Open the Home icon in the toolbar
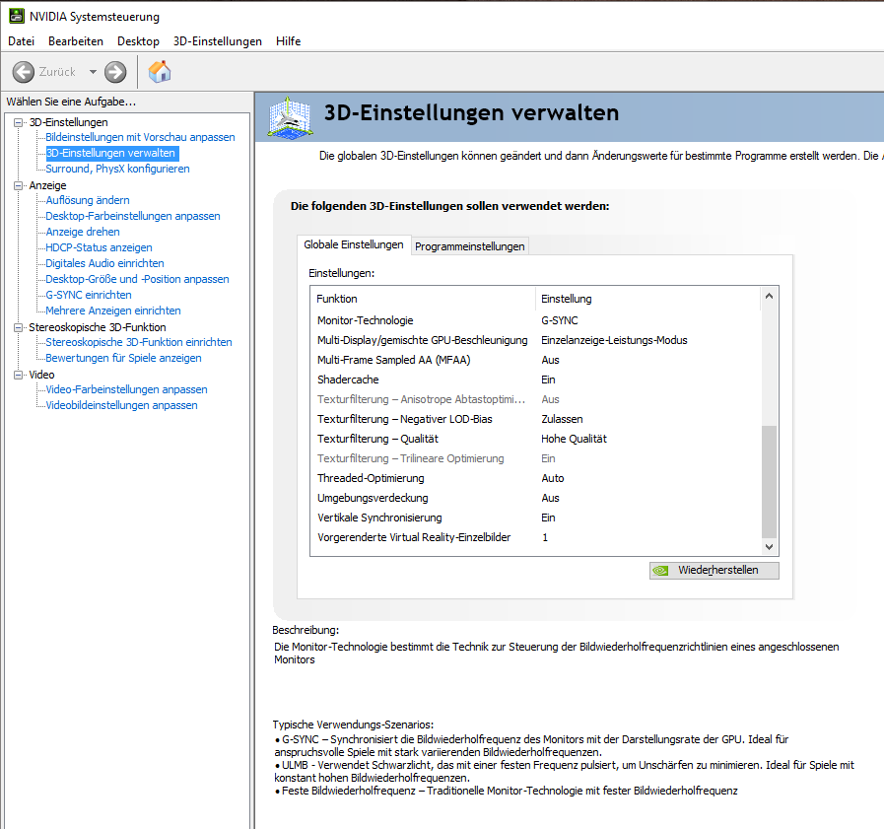884x829 pixels. coord(160,72)
